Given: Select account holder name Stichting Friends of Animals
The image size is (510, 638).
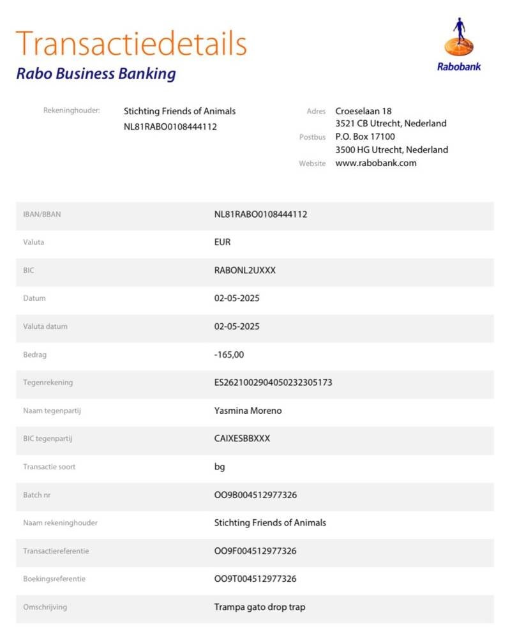Looking at the screenshot, I should point(179,111).
